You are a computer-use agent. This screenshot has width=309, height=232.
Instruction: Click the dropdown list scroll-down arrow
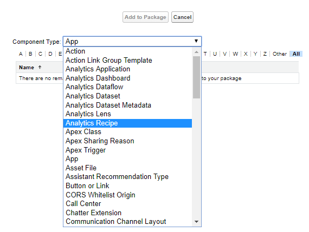[196, 222]
